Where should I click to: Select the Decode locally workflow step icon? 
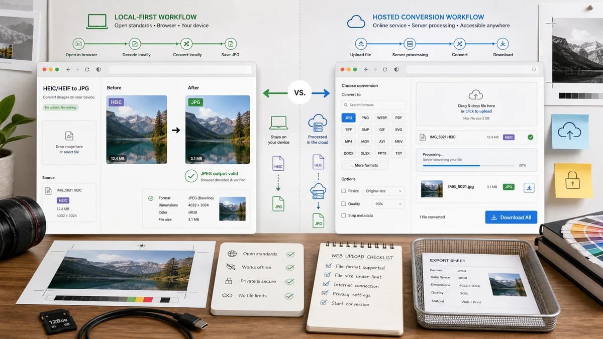[x=134, y=43]
